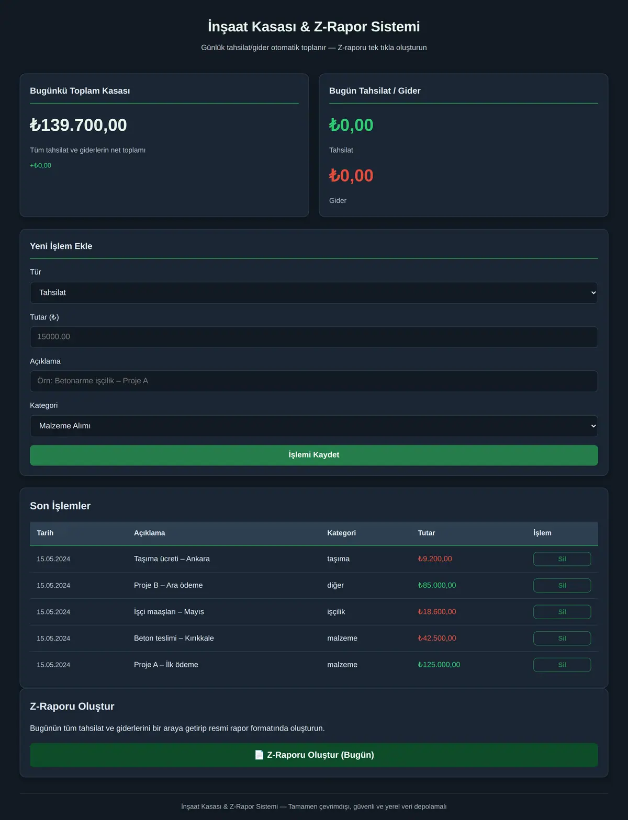Image resolution: width=628 pixels, height=820 pixels.
Task: Click the Bugünkü Toplam Kasası card title
Action: tap(80, 91)
